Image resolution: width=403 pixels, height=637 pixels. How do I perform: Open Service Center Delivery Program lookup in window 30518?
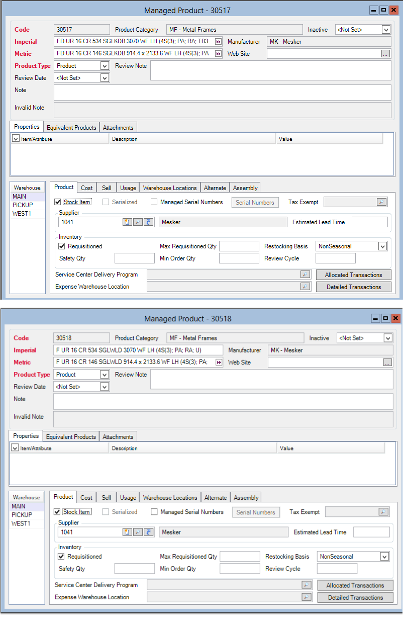tap(306, 585)
